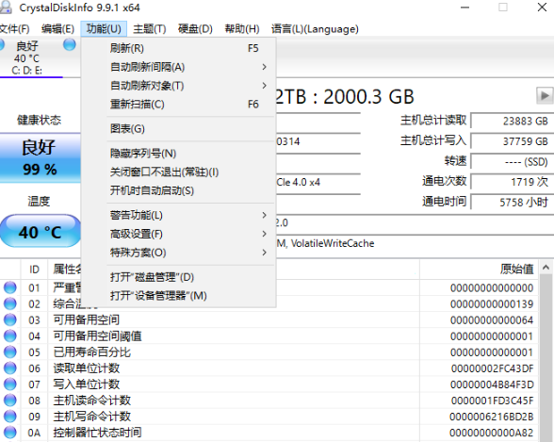Expand 自动刷新对象(T) submenu
The image size is (554, 442).
pos(178,86)
